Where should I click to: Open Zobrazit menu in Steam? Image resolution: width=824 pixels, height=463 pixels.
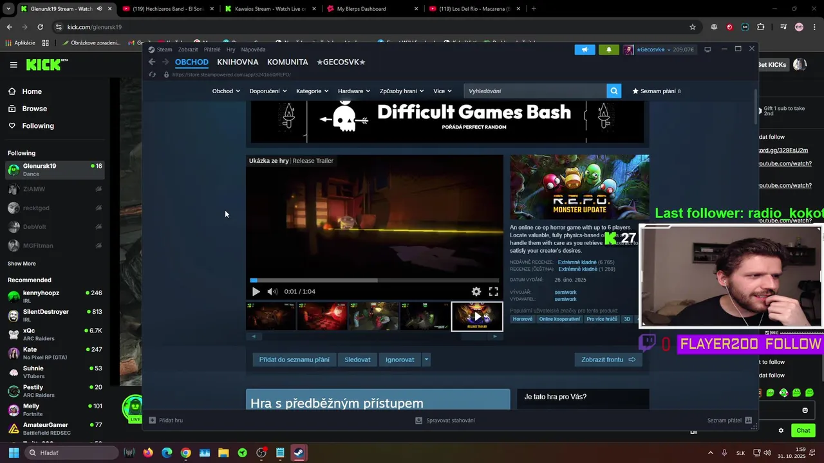tap(188, 50)
